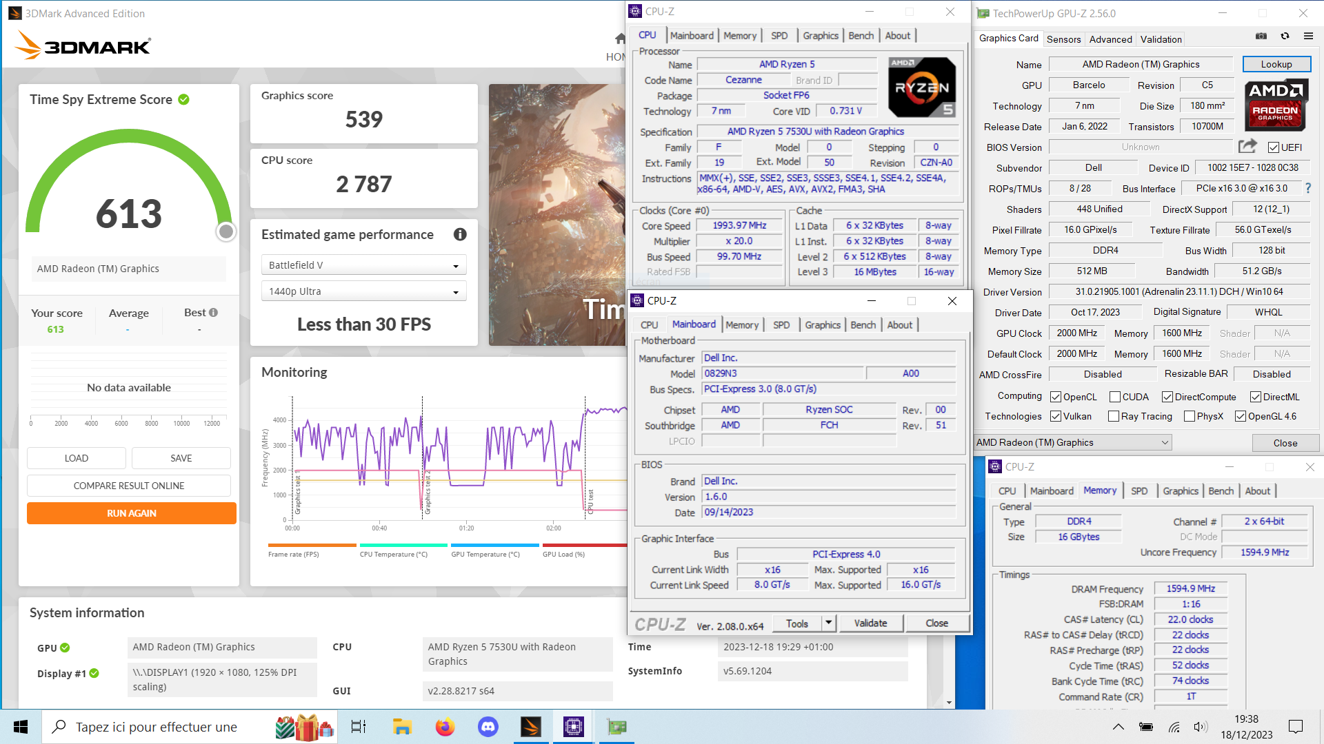Toggle the UEFI checkbox in GPU-Z

coord(1274,147)
